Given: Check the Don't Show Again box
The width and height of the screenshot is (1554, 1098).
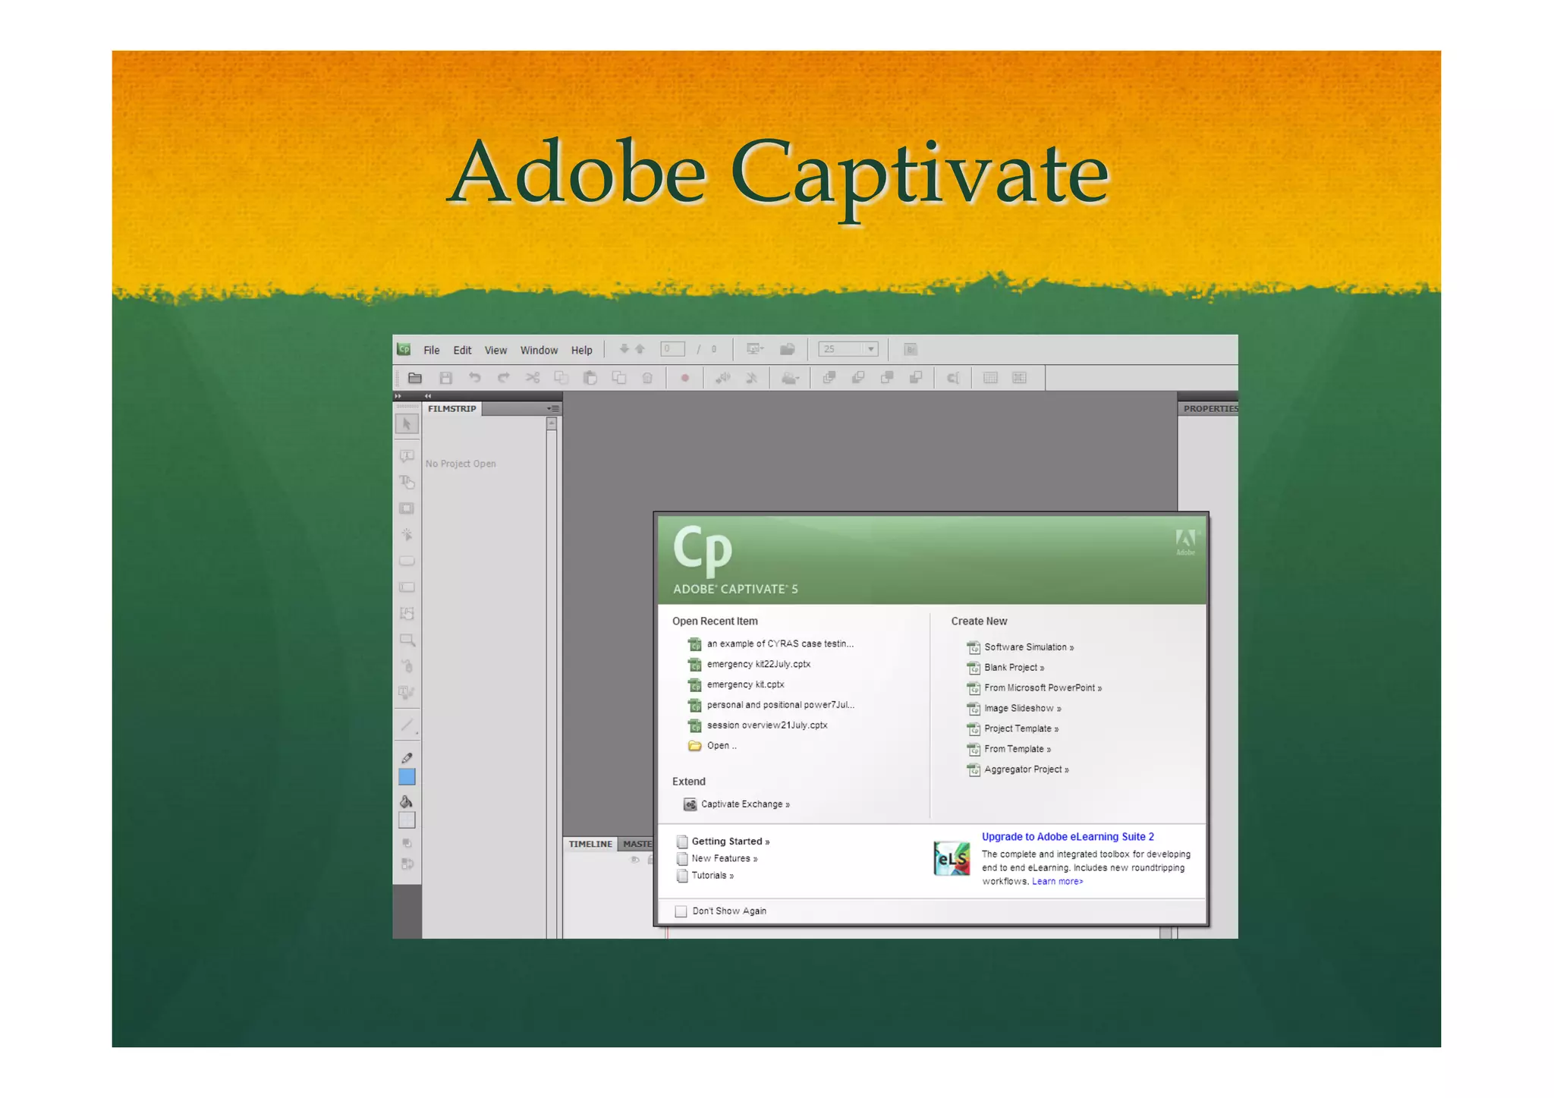Looking at the screenshot, I should click(x=681, y=911).
